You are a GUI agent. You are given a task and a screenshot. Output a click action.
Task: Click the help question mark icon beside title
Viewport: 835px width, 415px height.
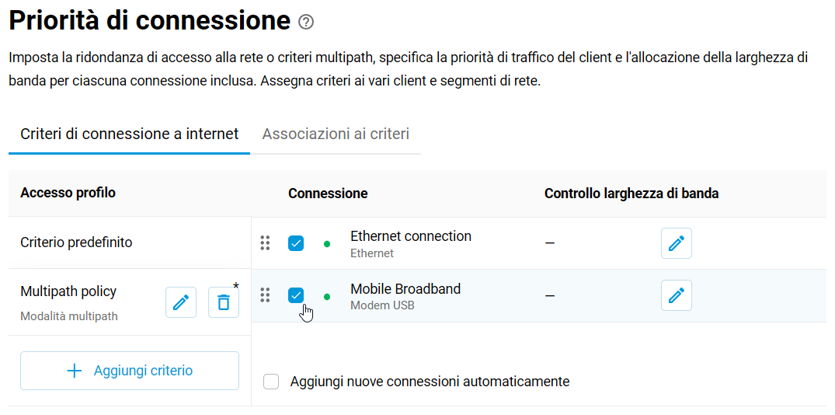[x=306, y=23]
